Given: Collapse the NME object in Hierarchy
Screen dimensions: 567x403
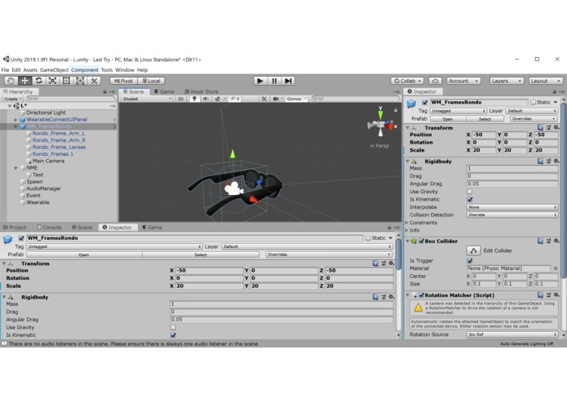Looking at the screenshot, I should (x=16, y=168).
